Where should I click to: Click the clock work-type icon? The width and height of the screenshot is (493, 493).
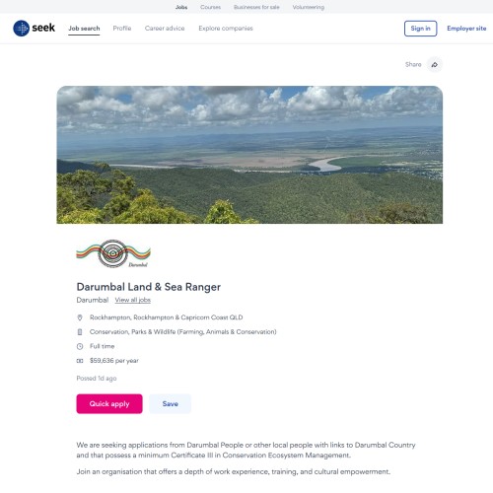[80, 346]
